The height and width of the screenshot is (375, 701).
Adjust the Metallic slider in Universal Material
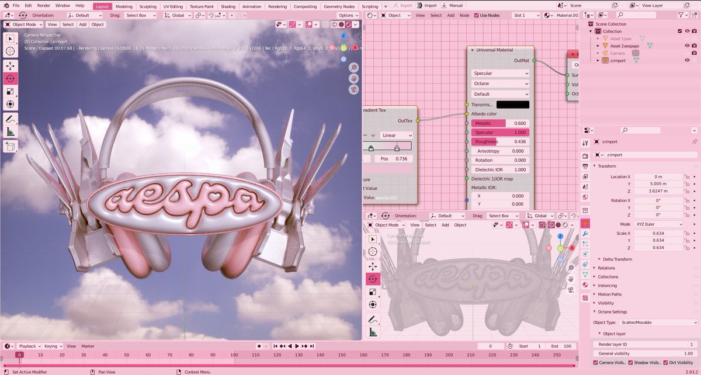(x=501, y=123)
